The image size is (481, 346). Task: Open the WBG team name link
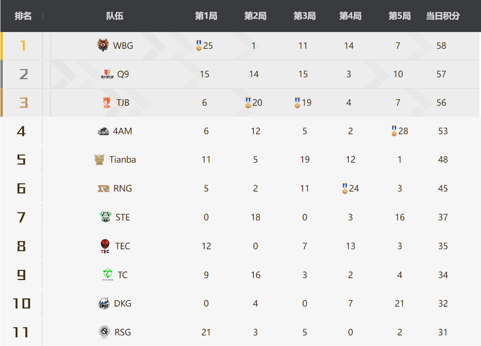(123, 46)
